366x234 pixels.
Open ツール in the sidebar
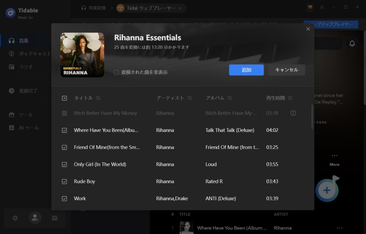click(x=26, y=114)
